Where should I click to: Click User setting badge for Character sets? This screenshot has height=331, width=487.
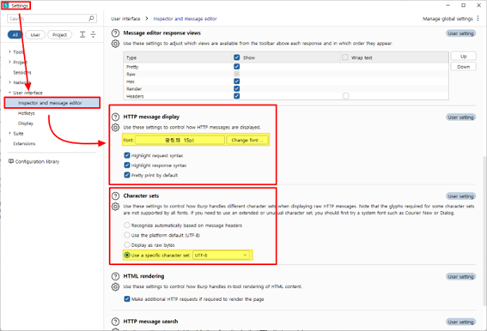[x=461, y=196]
